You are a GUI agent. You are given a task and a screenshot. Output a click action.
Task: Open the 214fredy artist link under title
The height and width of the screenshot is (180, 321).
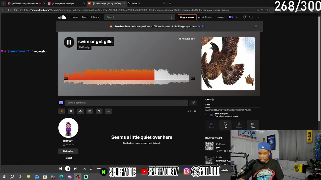[84, 47]
